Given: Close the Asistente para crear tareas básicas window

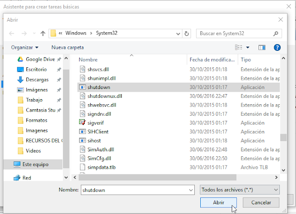Looking at the screenshot, I should [x=289, y=6].
